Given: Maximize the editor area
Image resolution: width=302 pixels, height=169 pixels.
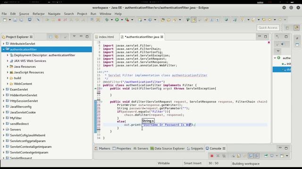Looking at the screenshot, I should (266, 37).
